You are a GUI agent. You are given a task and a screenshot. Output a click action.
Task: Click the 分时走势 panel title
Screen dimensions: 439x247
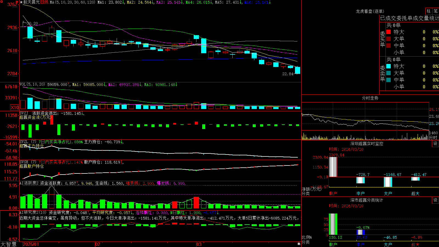[370, 98]
